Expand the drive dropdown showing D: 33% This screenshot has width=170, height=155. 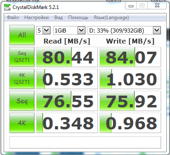pos(124,30)
